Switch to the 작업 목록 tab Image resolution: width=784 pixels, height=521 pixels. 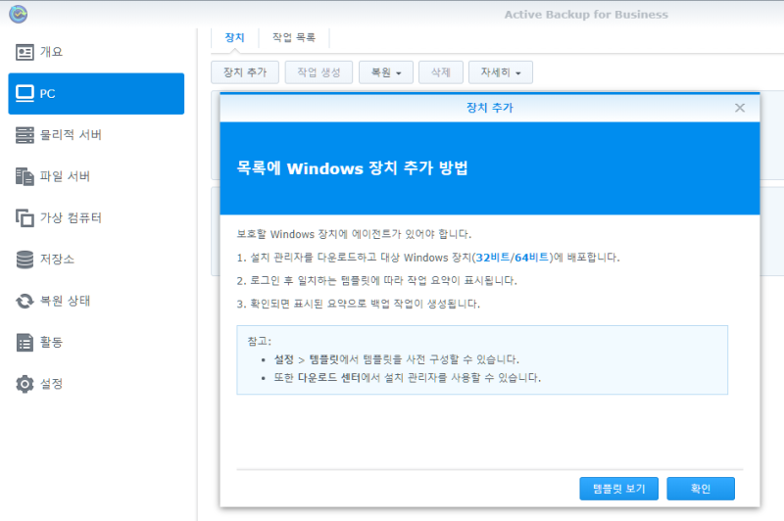(294, 37)
